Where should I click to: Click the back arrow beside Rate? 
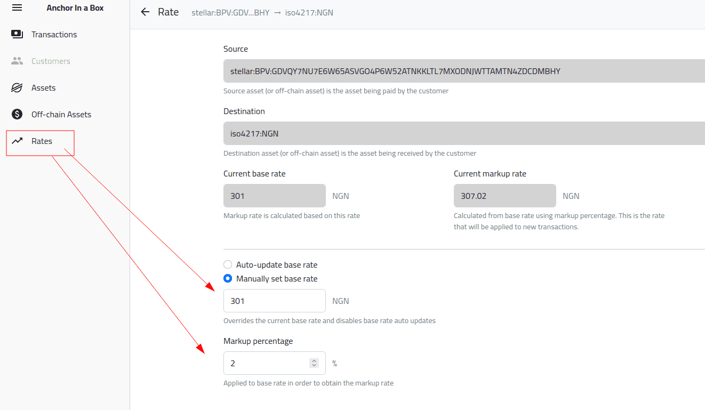tap(145, 12)
